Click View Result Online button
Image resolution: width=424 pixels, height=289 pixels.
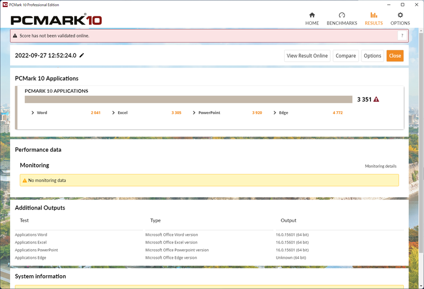(x=307, y=56)
